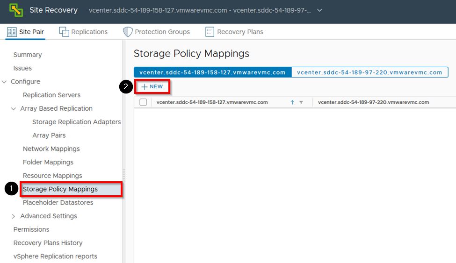Open Resource Mappings
This screenshot has width=456, height=263.
(52, 176)
